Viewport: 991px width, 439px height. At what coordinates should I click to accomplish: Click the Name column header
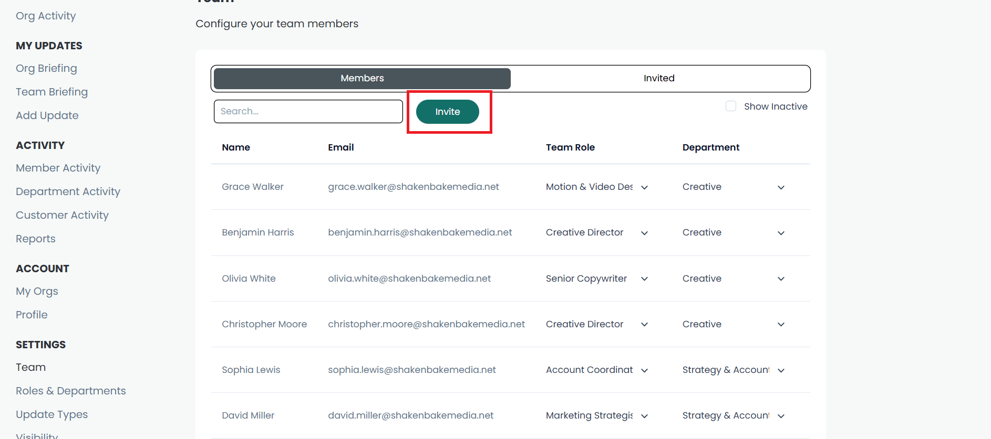[236, 147]
